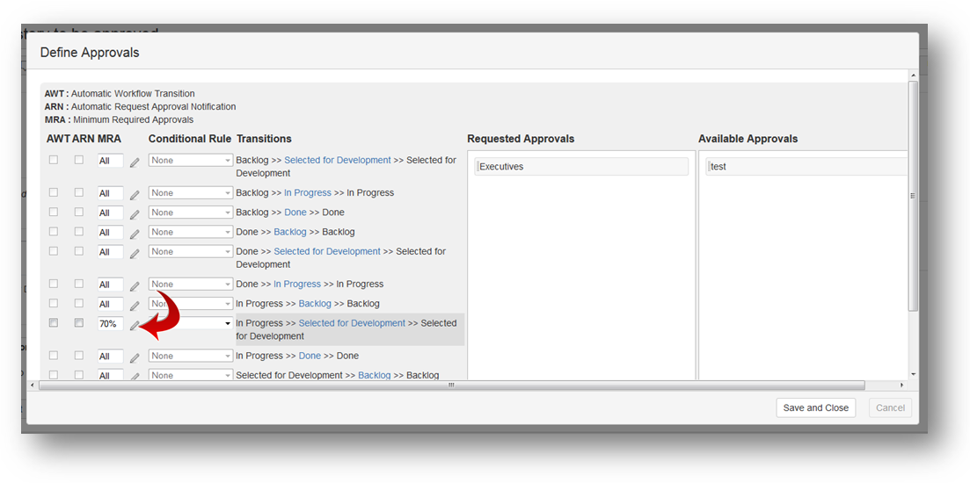Tick AWT checkbox for Done to Backlog row
Viewport: 970px width, 483px height.
click(x=54, y=232)
